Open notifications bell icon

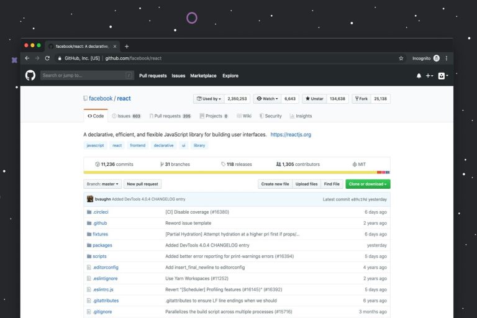[419, 76]
